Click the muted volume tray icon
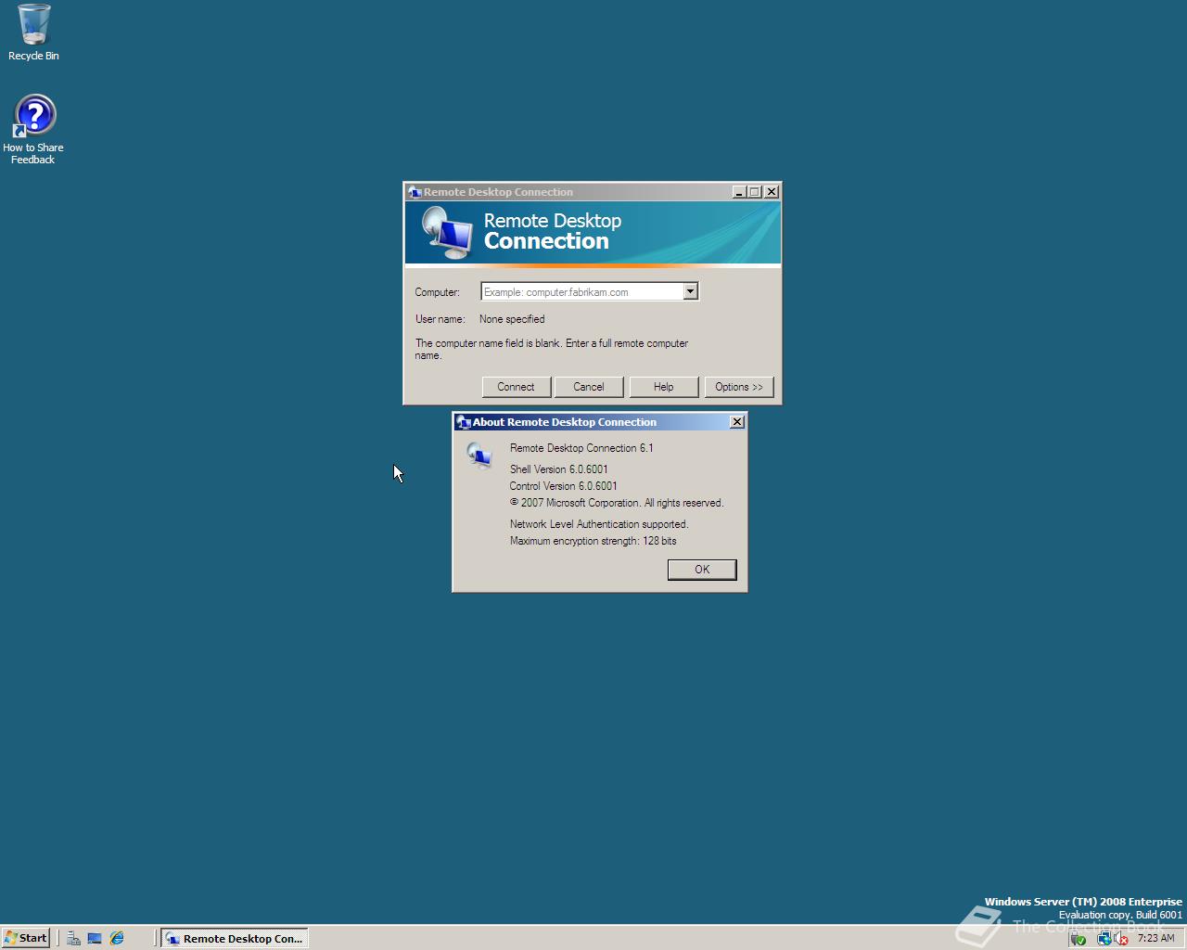 click(x=1121, y=939)
